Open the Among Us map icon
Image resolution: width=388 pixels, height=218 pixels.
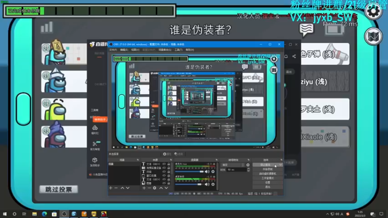click(373, 37)
